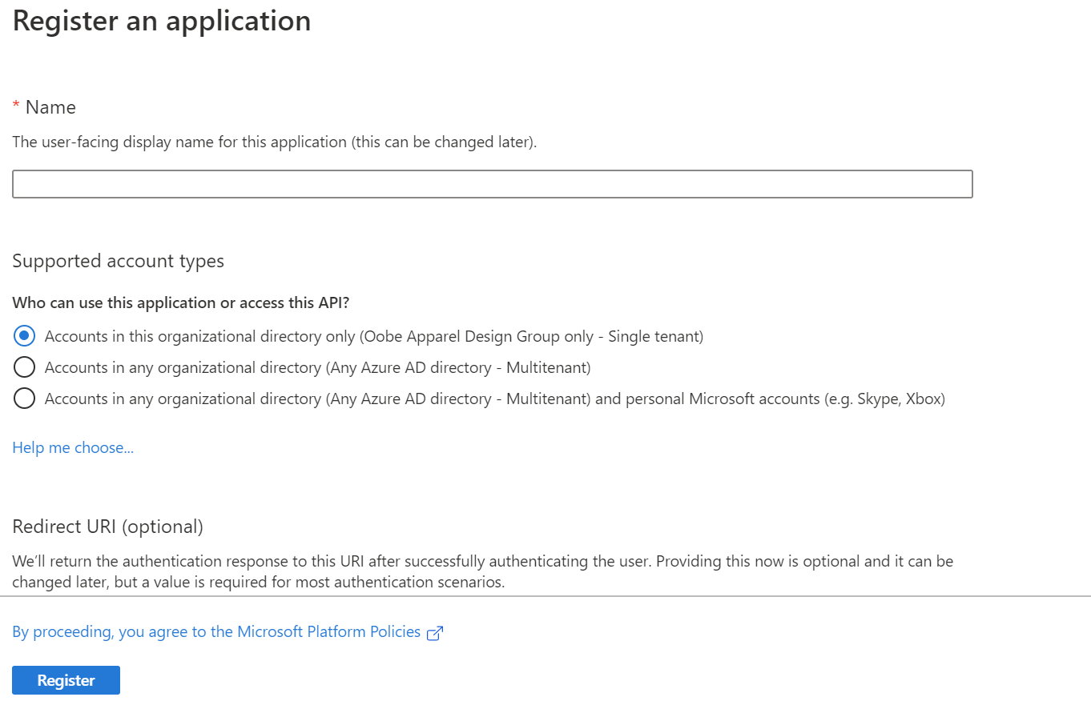Click the 'Redirect URI (optional)' section heading
1091x705 pixels.
tap(108, 527)
